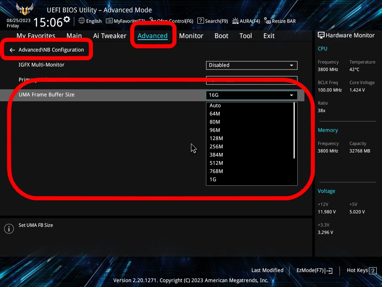Choose 64M in the UMA buffer list
The width and height of the screenshot is (382, 287).
pos(215,114)
